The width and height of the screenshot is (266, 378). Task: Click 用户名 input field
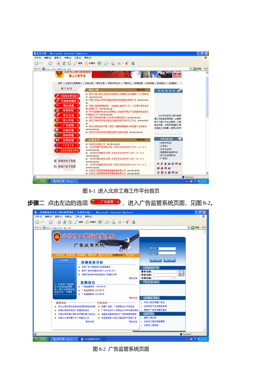point(167,248)
